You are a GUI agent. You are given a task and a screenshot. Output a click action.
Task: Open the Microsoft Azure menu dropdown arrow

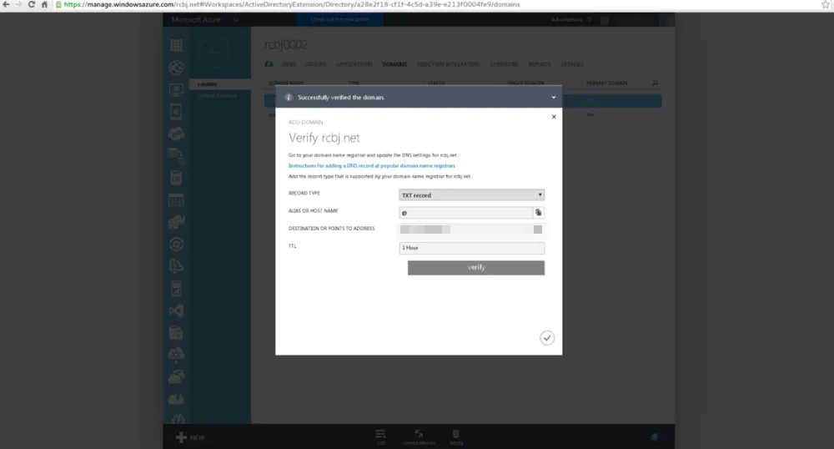click(x=236, y=20)
